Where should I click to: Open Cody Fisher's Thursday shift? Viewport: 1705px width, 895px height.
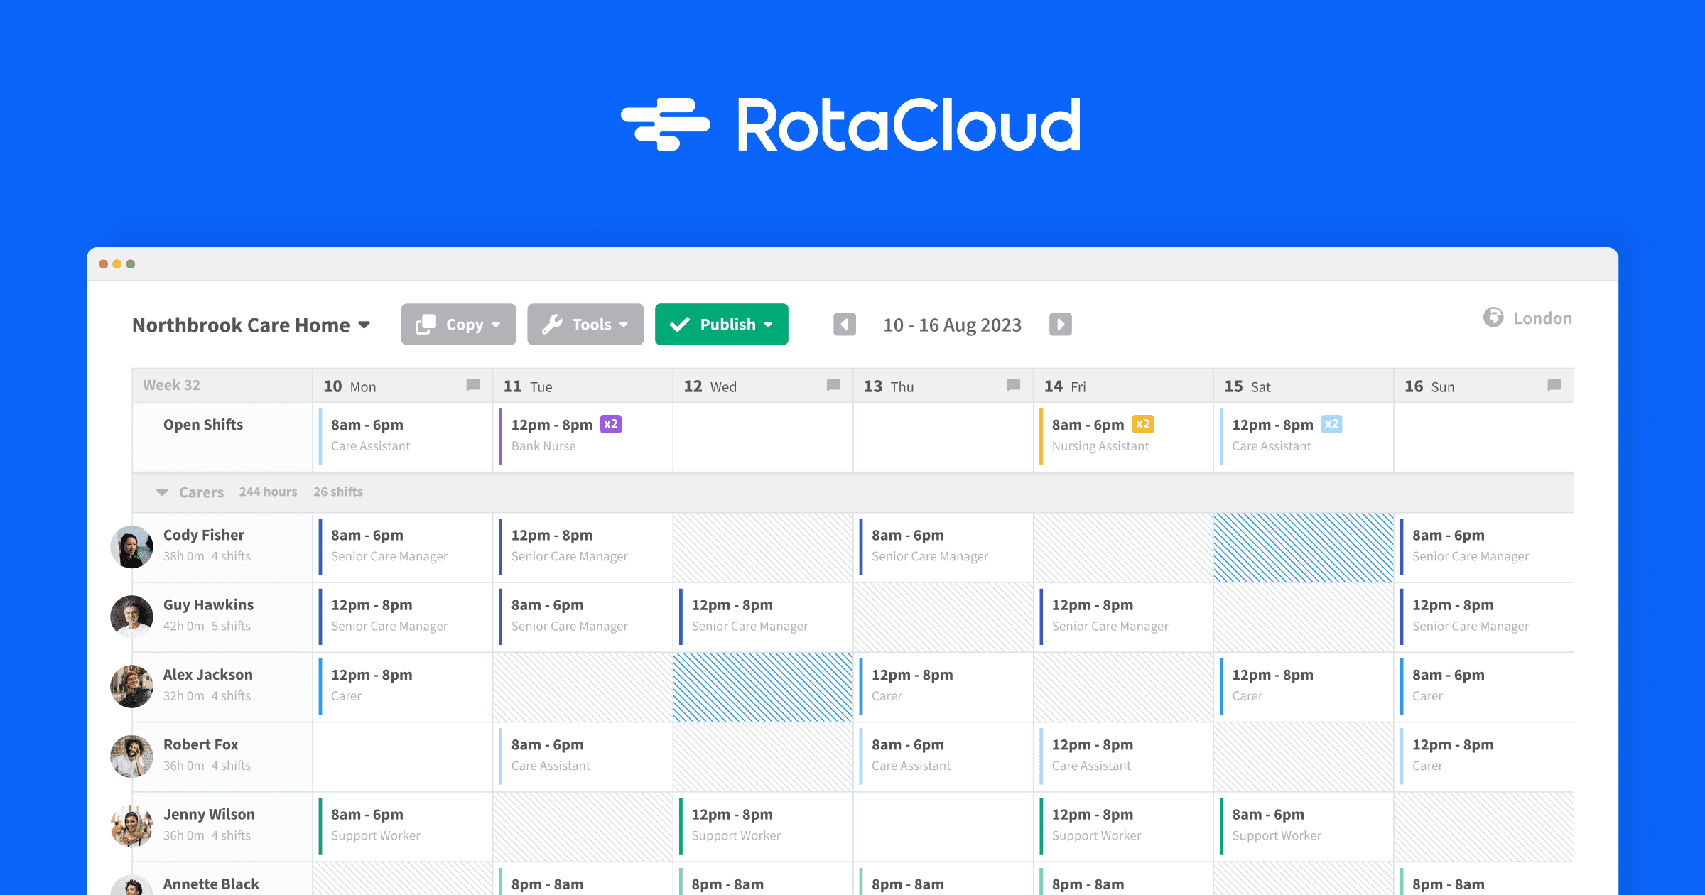[x=943, y=546]
